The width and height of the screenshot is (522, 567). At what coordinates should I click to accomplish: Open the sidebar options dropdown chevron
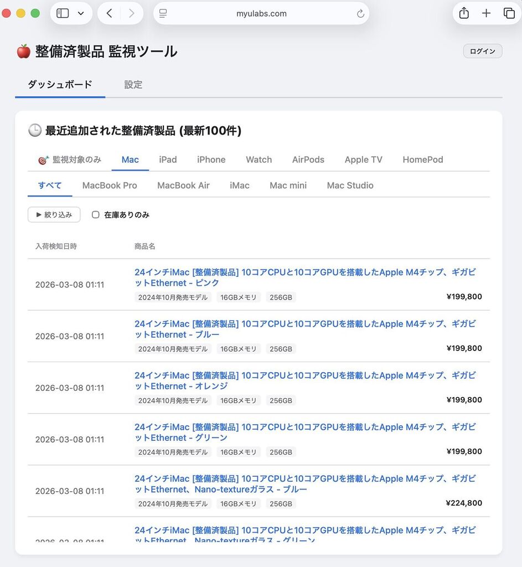[81, 13]
